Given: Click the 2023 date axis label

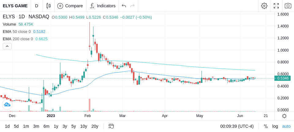Looking at the screenshot, I should click(x=51, y=116).
